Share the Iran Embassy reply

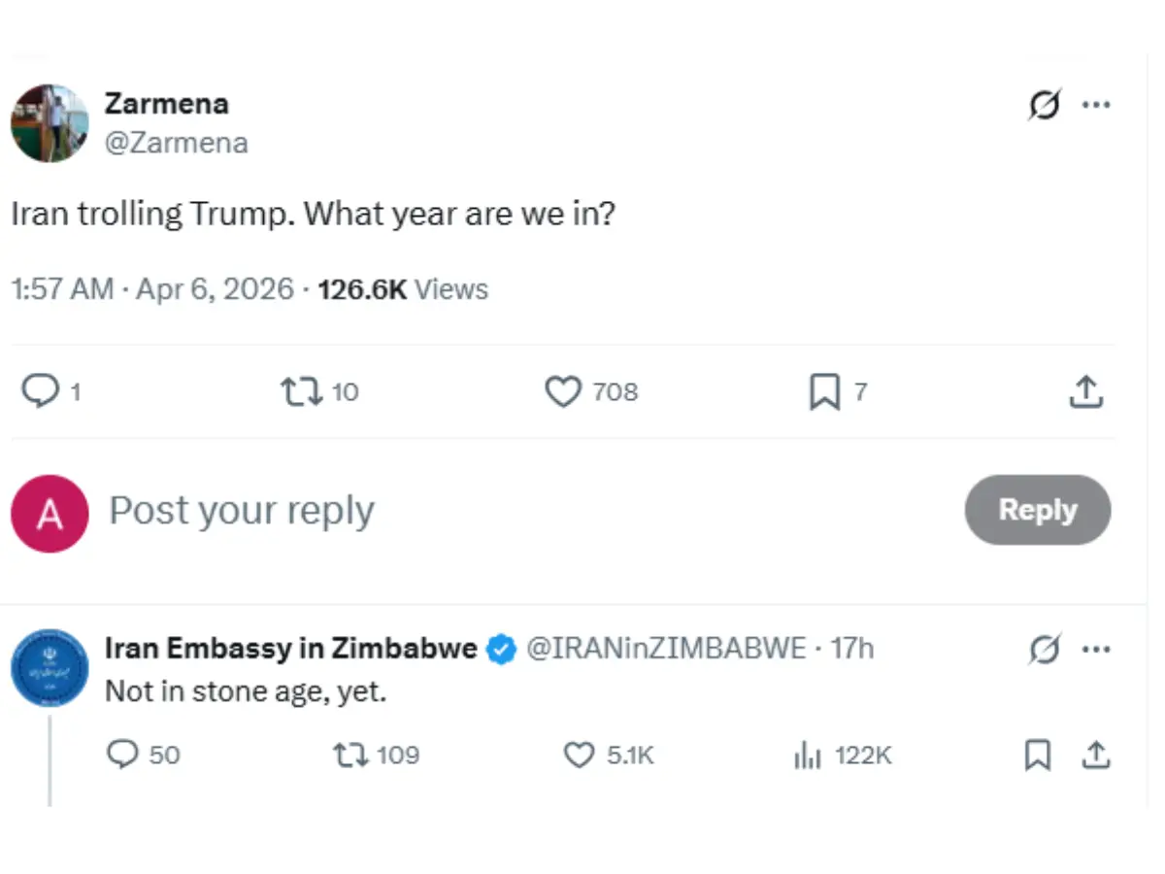1096,755
